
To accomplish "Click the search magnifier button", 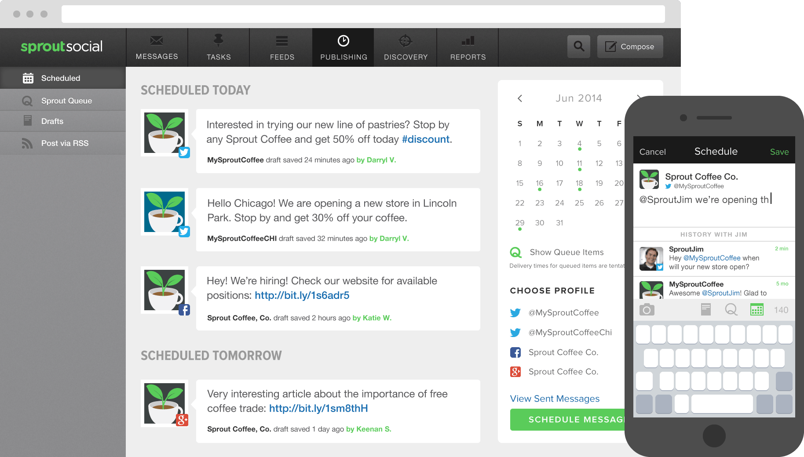I will (x=579, y=47).
